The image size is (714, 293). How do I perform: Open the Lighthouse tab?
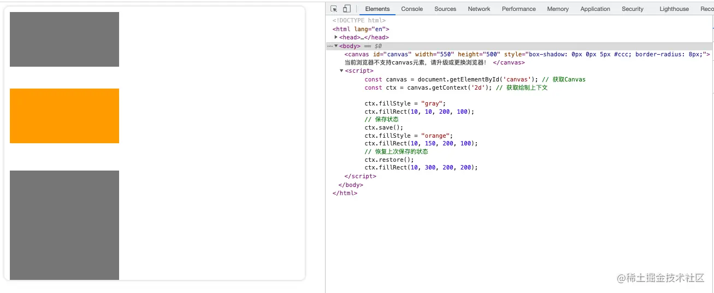point(674,9)
